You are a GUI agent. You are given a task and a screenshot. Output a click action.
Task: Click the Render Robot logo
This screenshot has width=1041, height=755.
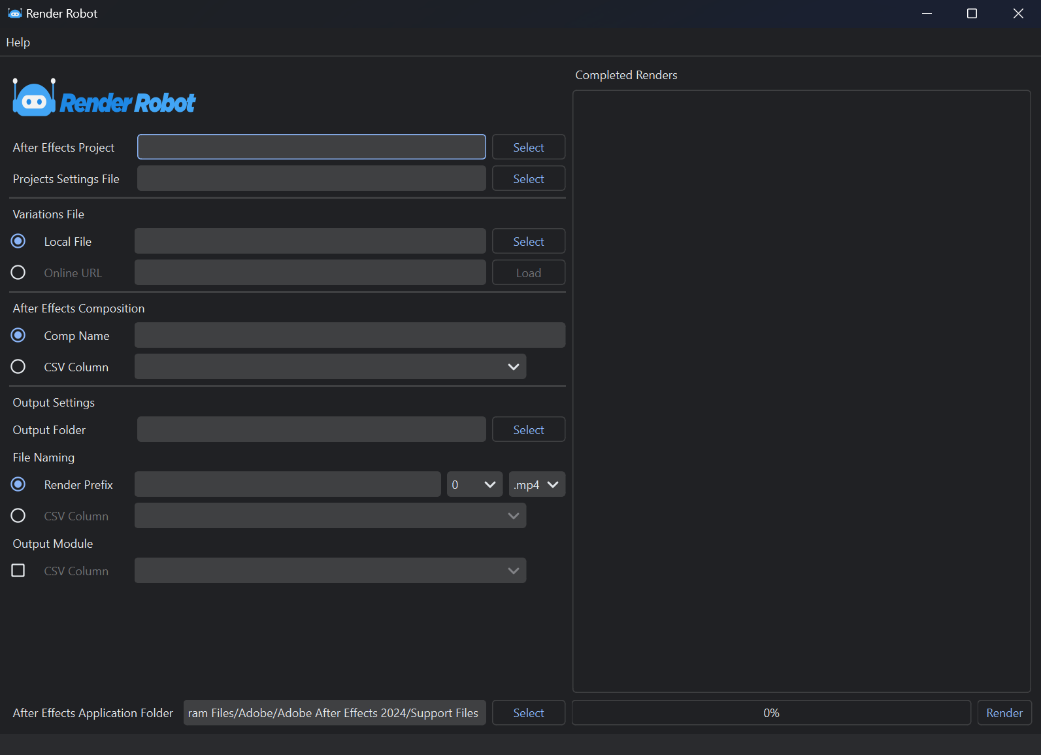104,98
